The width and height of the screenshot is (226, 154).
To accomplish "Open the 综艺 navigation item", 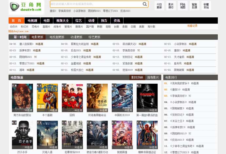I will [79, 21].
